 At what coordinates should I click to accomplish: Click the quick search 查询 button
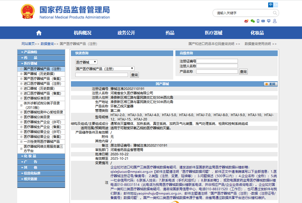[134, 75]
